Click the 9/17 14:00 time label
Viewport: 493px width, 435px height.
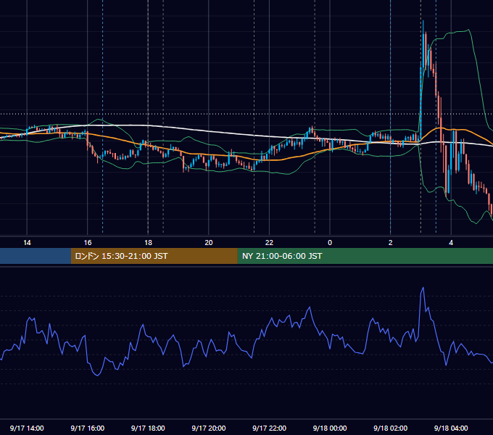pyautogui.click(x=27, y=428)
